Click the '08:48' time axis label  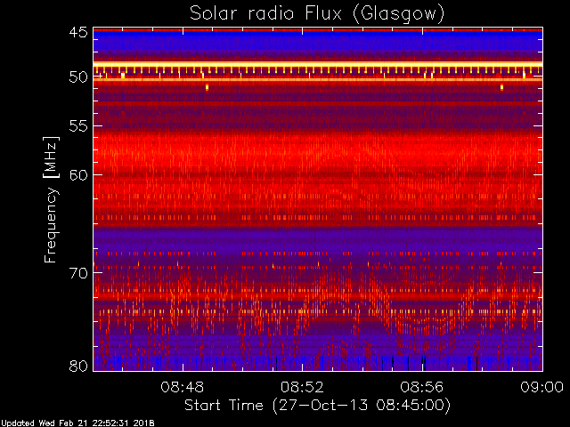[x=182, y=387]
